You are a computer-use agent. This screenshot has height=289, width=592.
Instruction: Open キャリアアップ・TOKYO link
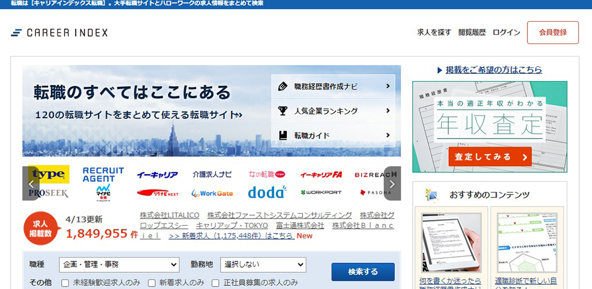point(232,225)
